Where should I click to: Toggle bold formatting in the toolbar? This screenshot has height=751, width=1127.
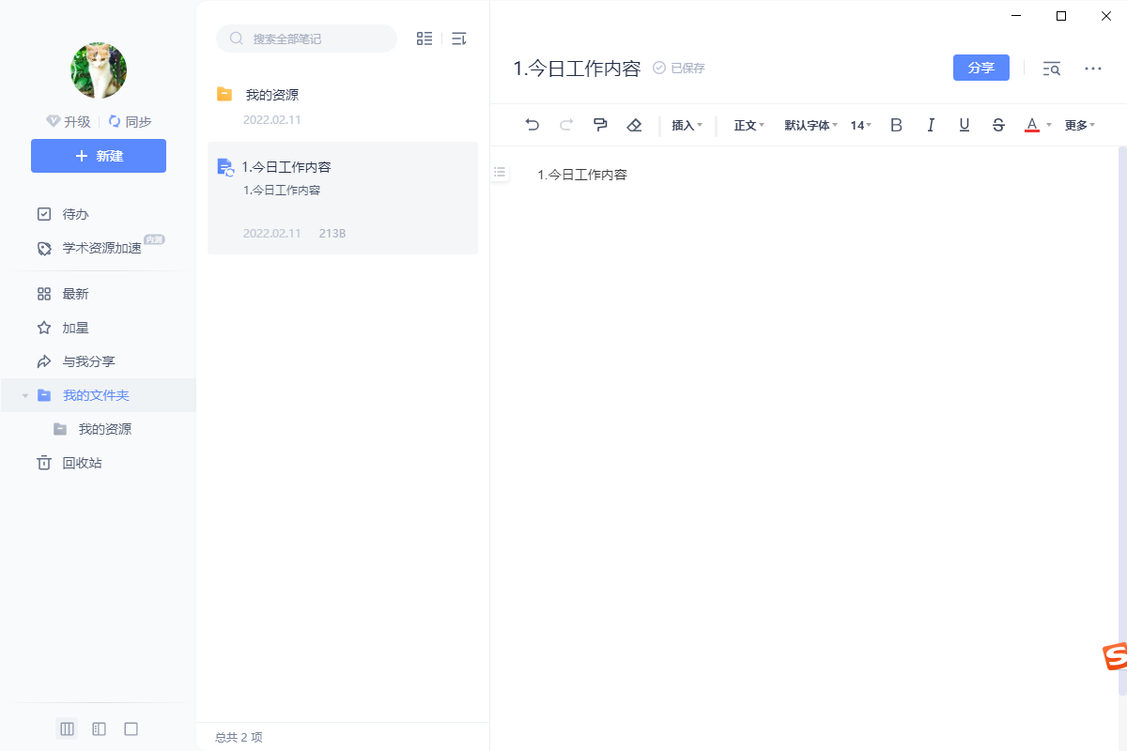[x=896, y=124]
